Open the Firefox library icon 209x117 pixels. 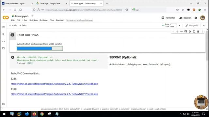[x=183, y=10]
